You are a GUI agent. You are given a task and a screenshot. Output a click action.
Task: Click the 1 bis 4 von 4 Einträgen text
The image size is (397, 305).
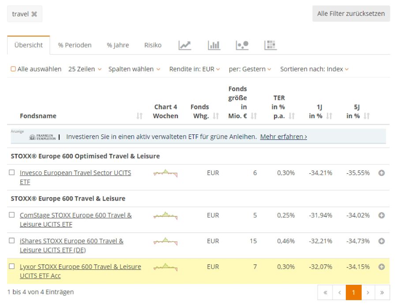point(41,292)
